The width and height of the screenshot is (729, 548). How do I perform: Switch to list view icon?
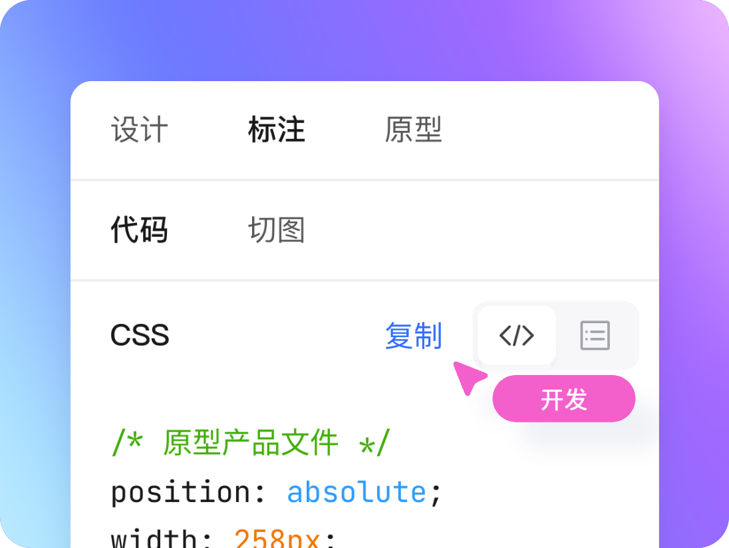[595, 336]
